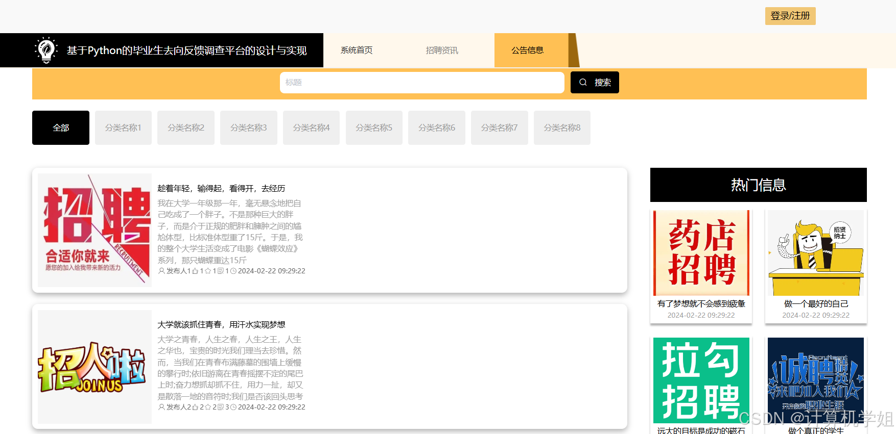The width and height of the screenshot is (896, 434).
Task: Click the excerpt beginning 大学之青春，人生之春
Action: pos(230,368)
